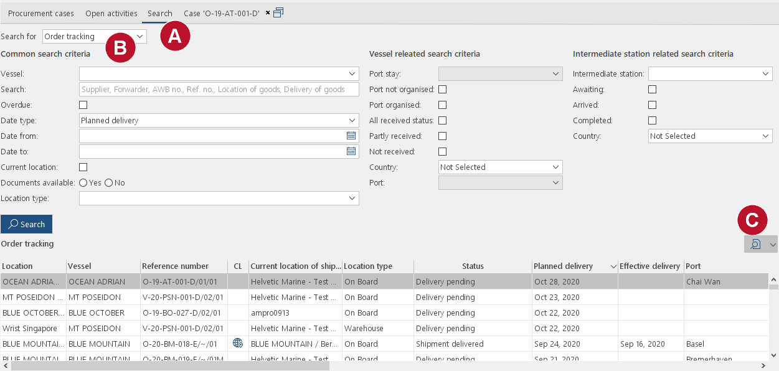Select the O-19-AT-001-D/01/01 reference cell
This screenshot has height=371, width=779.
pos(184,282)
